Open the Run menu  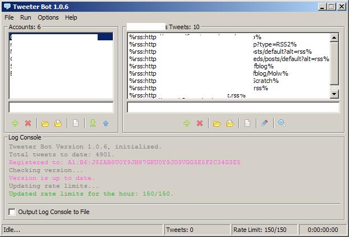[x=26, y=17]
